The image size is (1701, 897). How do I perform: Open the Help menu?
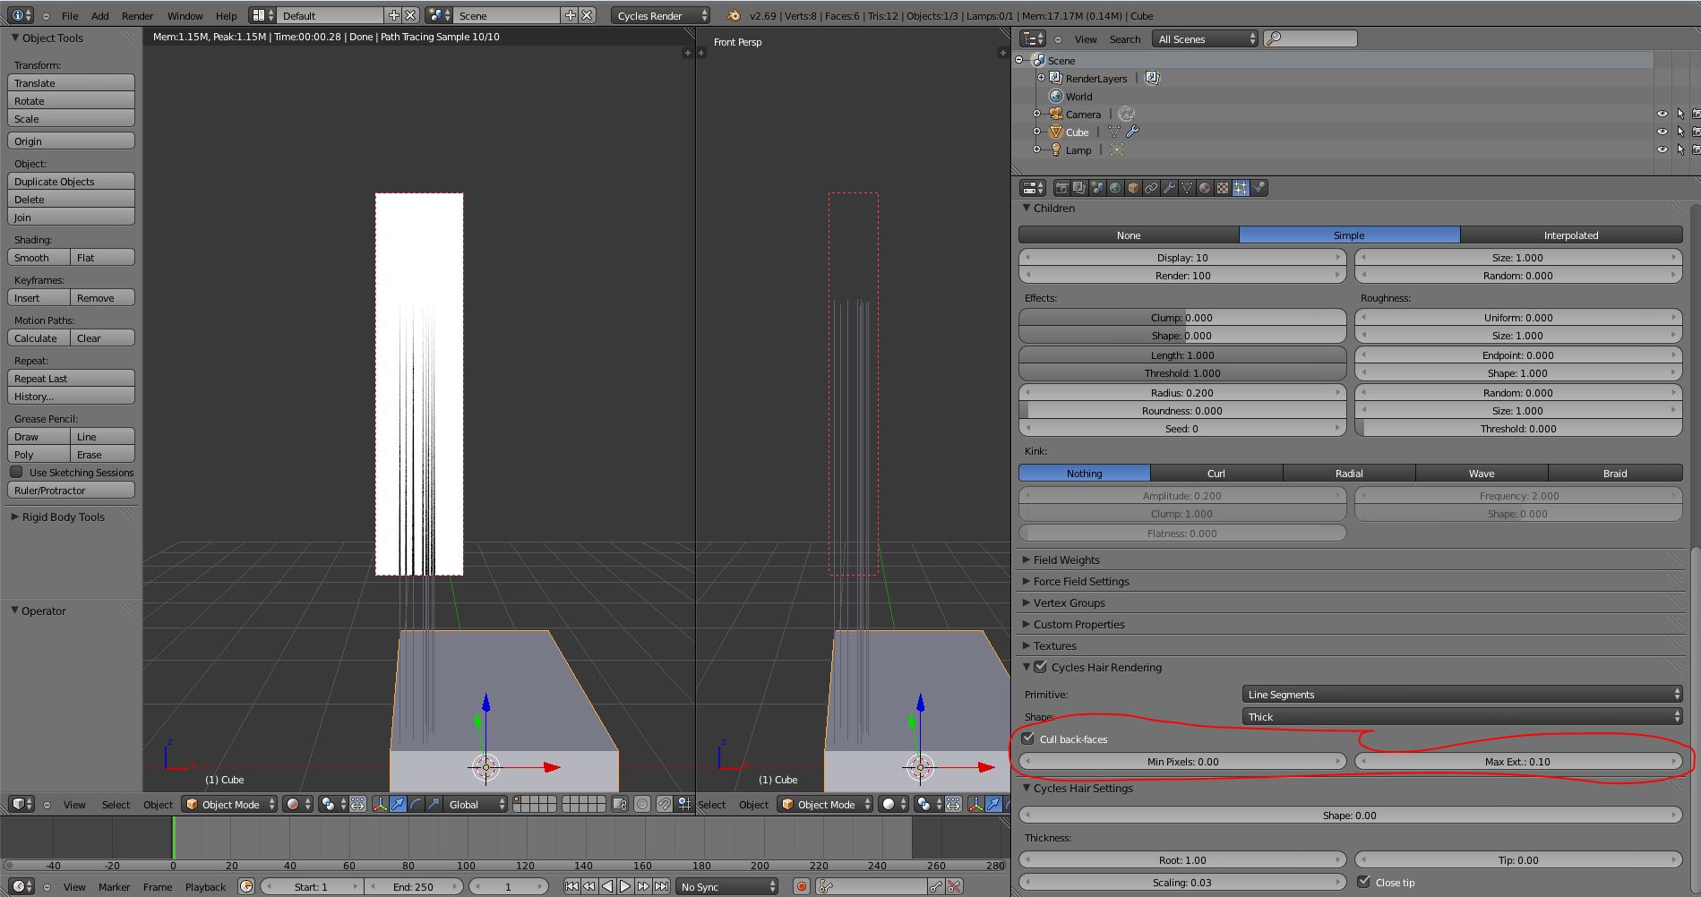227,15
